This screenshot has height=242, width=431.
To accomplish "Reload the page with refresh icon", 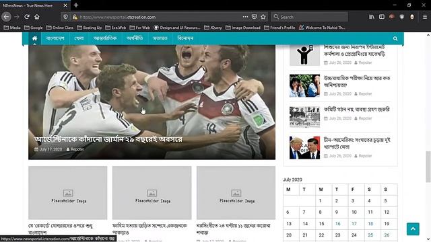I will 27,17.
